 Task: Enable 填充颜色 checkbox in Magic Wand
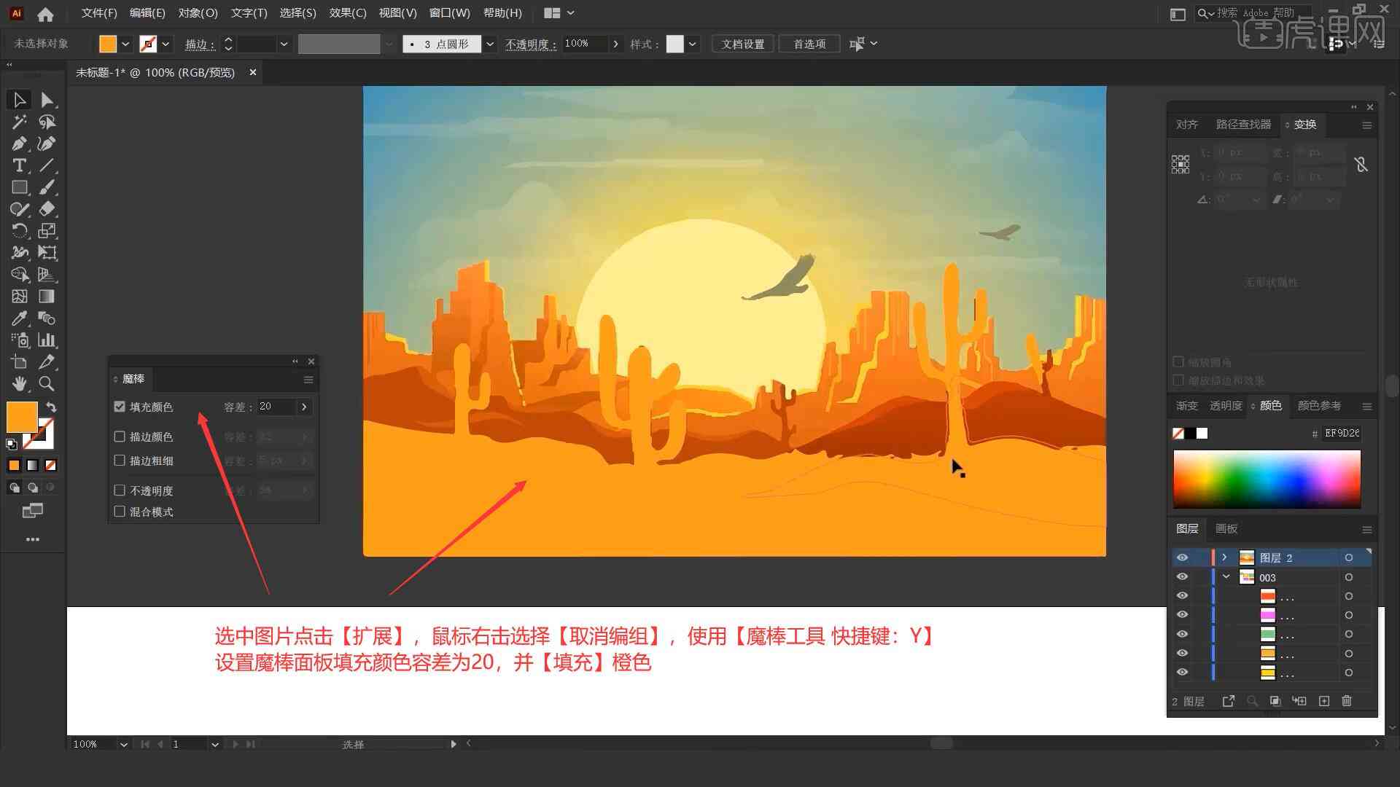(121, 405)
